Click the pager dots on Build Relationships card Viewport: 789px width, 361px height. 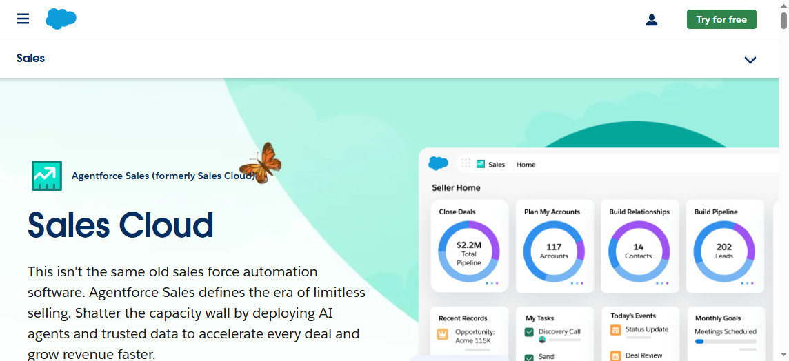[x=662, y=283]
